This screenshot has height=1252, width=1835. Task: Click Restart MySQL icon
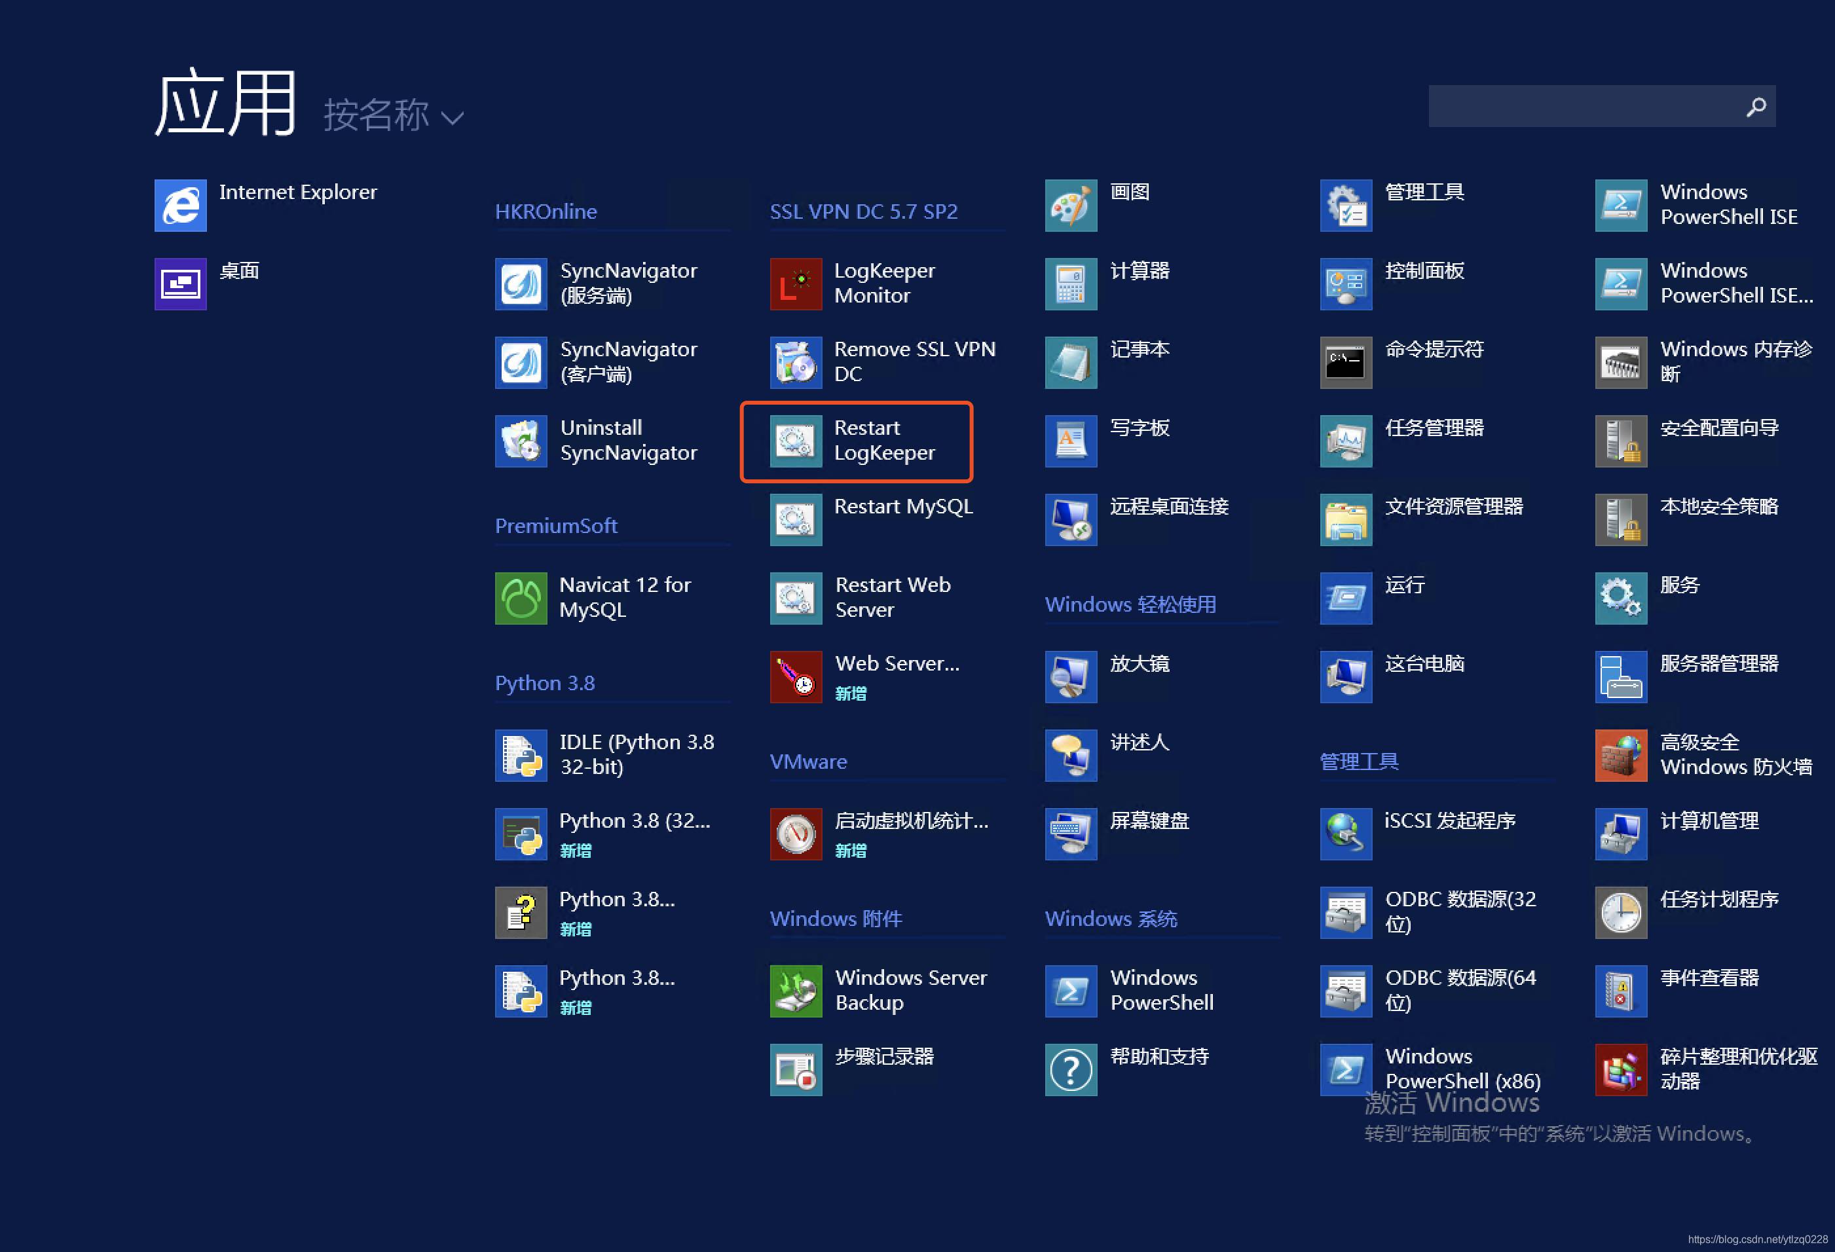[796, 519]
